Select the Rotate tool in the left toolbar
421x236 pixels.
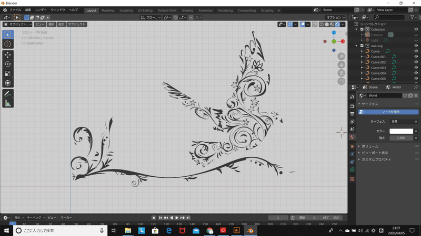pyautogui.click(x=8, y=64)
